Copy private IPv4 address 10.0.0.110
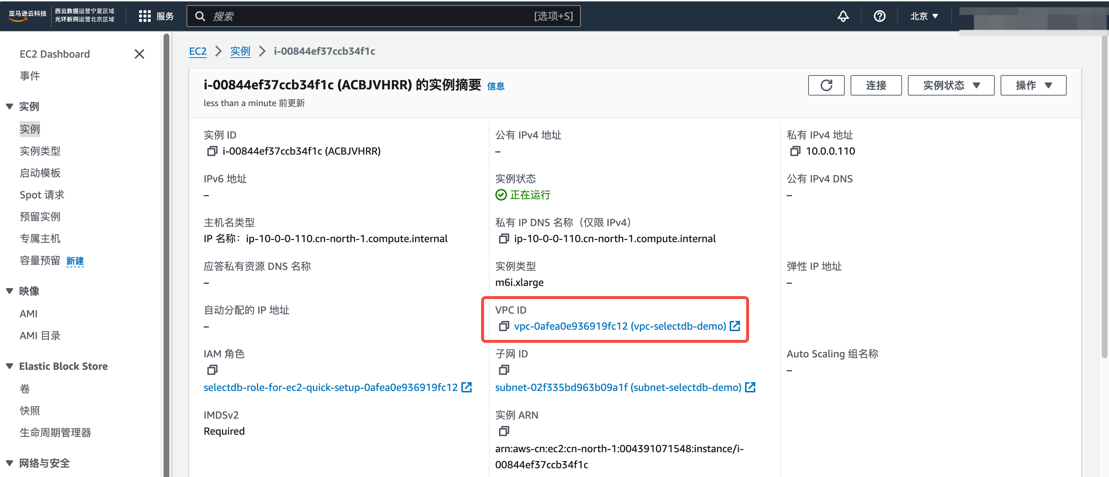Image resolution: width=1109 pixels, height=477 pixels. coord(795,151)
